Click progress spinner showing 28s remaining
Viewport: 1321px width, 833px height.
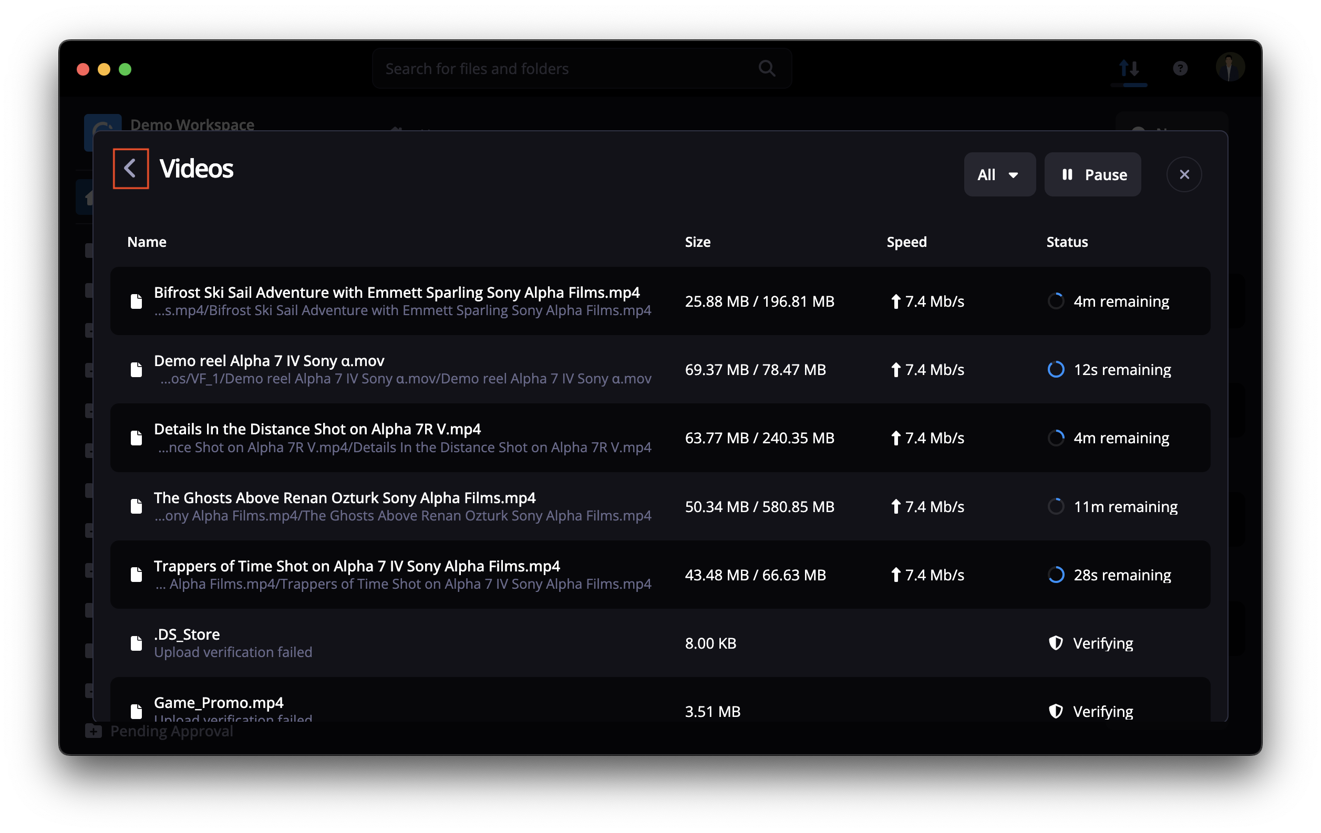click(1056, 575)
